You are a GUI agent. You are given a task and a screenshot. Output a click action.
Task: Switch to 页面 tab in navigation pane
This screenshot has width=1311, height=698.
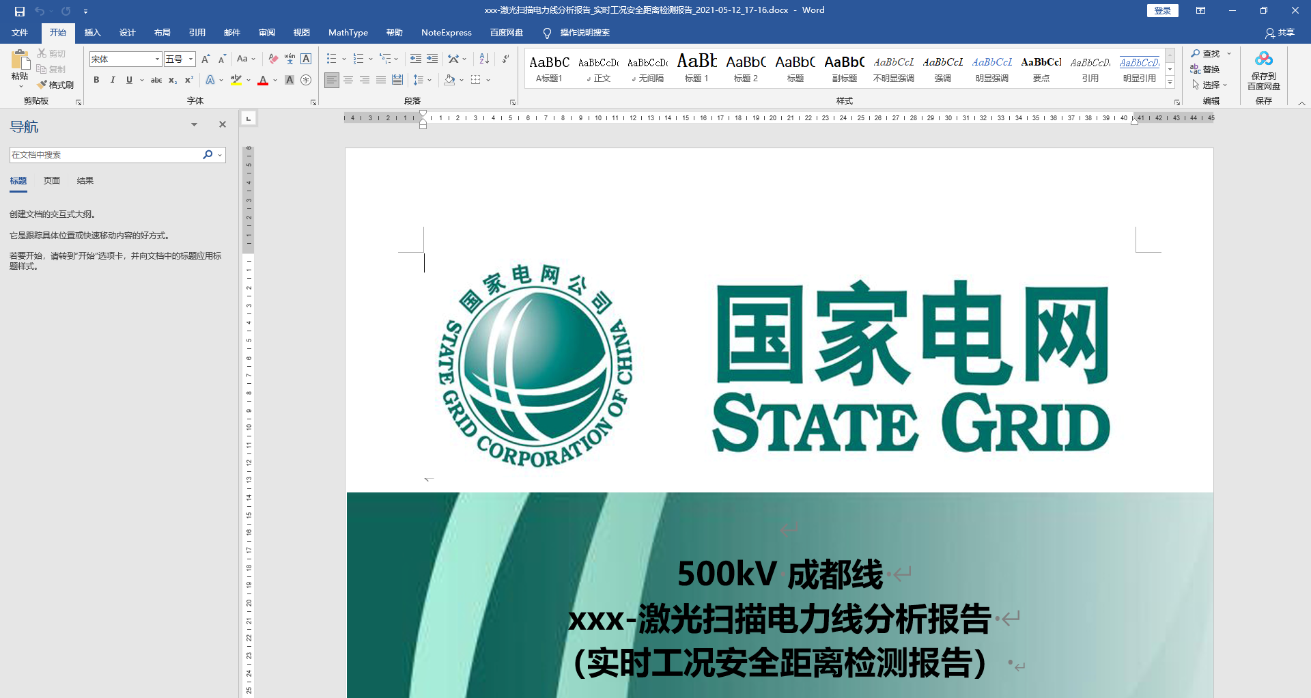coord(52,181)
